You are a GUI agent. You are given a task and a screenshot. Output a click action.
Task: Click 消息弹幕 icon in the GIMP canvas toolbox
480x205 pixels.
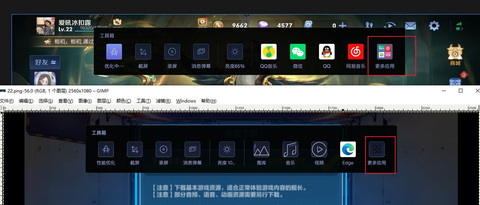pyautogui.click(x=193, y=149)
